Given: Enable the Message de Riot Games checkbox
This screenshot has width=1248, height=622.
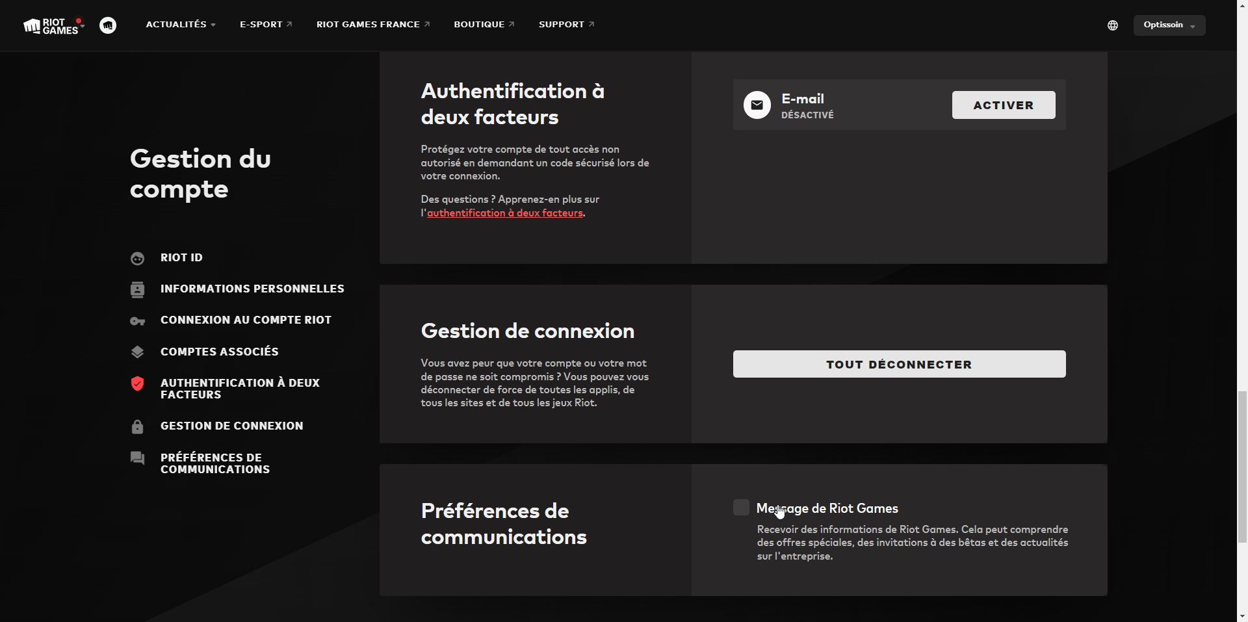Looking at the screenshot, I should point(741,508).
